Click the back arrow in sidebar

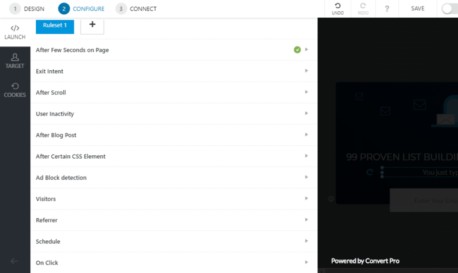[14, 261]
